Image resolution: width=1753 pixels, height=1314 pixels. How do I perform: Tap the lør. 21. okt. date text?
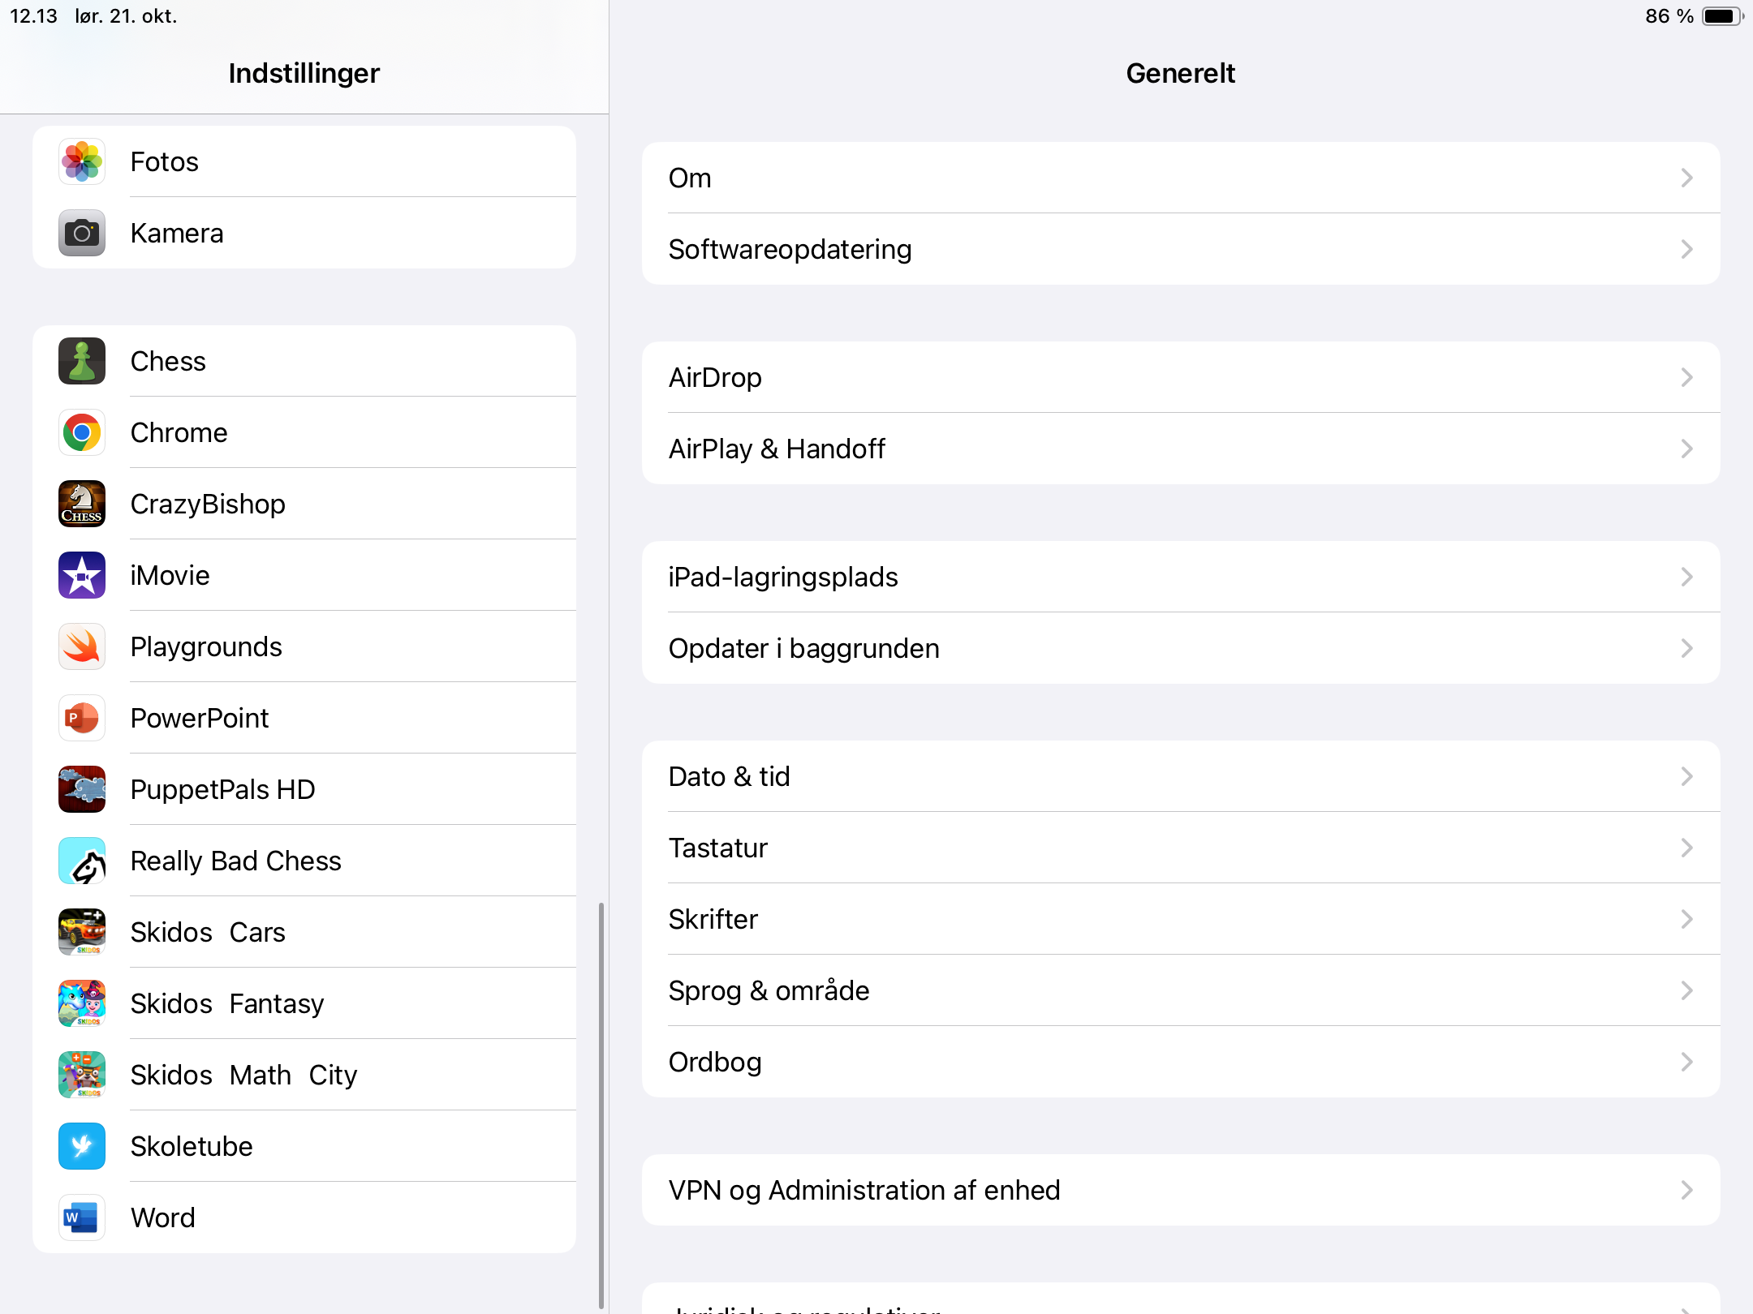126,16
